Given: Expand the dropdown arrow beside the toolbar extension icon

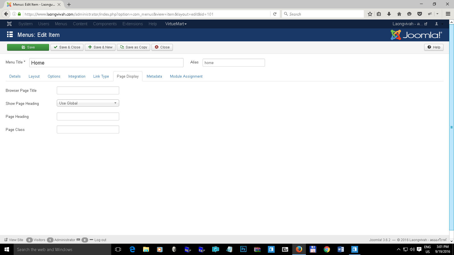Looking at the screenshot, I should tap(437, 14).
